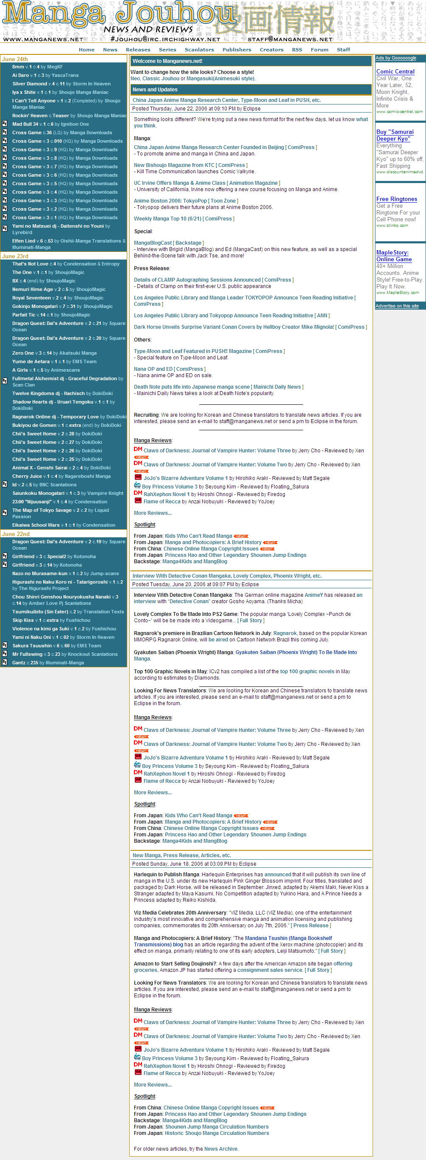The width and height of the screenshot is (426, 1160).
Task: Open the Zero One v.3 c.14 release
Action: pyautogui.click(x=54, y=353)
